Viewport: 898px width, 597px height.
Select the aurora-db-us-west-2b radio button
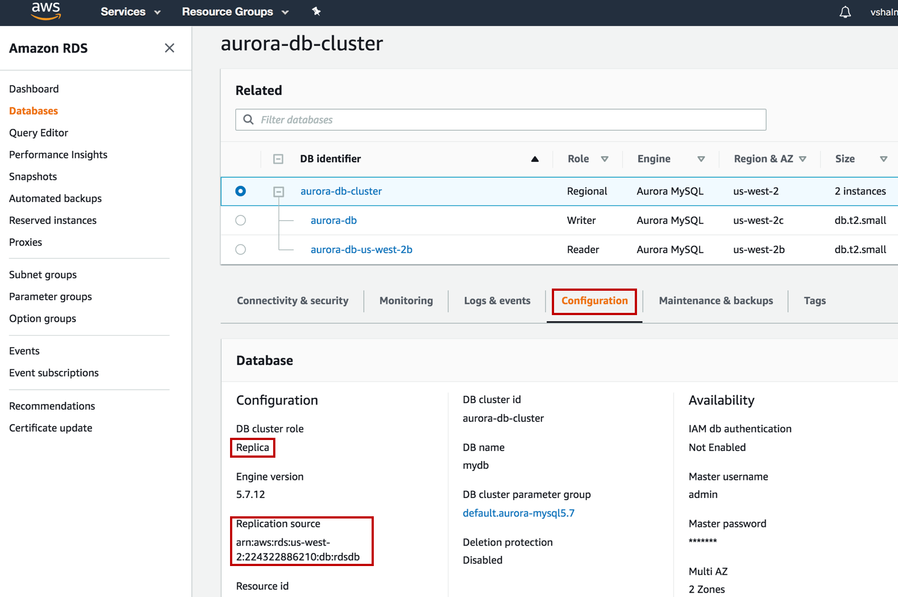coord(241,250)
